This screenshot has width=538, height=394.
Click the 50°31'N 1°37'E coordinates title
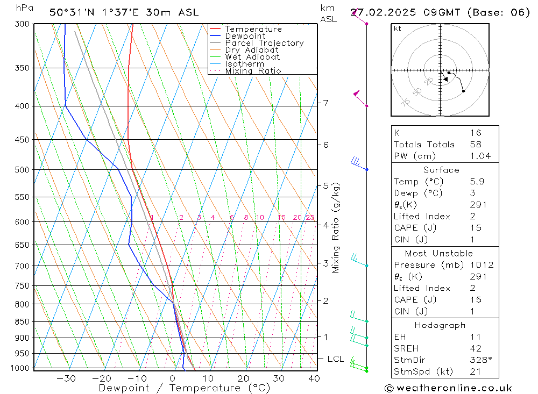tap(94, 13)
